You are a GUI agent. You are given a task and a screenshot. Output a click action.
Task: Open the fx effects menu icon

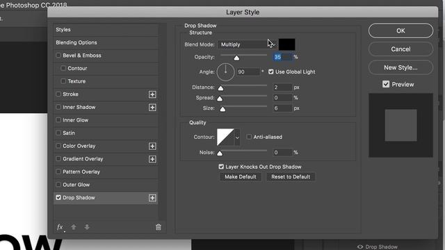(60, 227)
